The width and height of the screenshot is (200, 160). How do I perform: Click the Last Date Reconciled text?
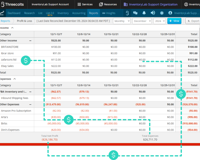point(73,21)
